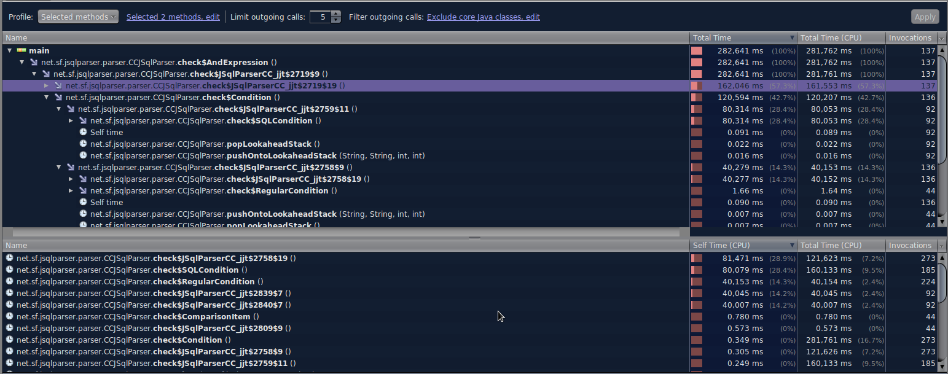Collapse the check$Condition tree node
This screenshot has height=374, width=948.
click(47, 98)
